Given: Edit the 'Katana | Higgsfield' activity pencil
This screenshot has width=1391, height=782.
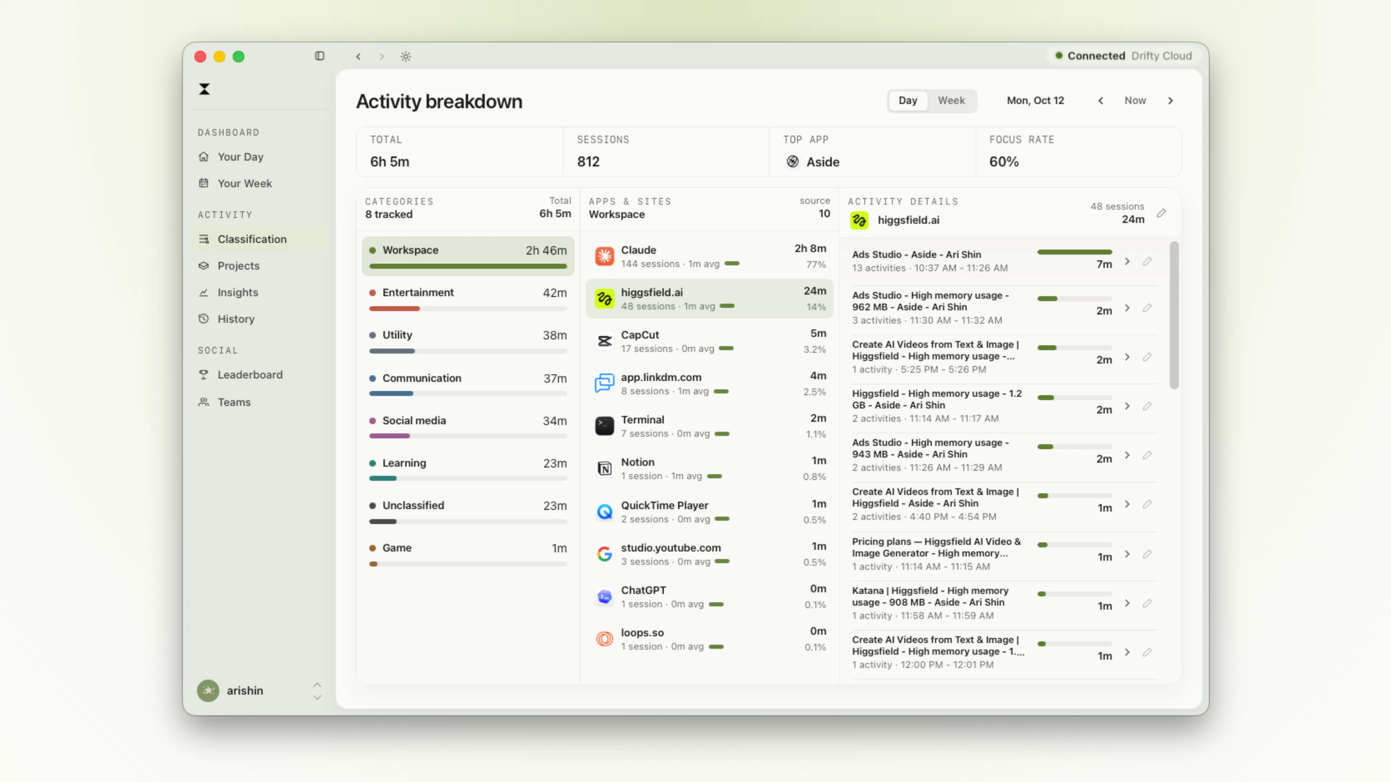Looking at the screenshot, I should 1147,603.
